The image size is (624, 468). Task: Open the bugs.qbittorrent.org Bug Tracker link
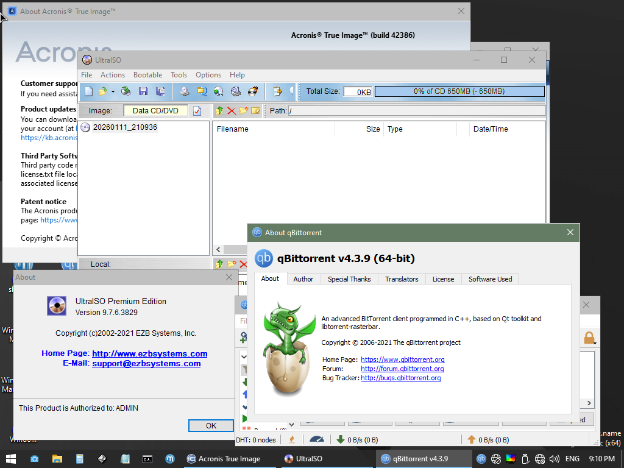pyautogui.click(x=400, y=378)
